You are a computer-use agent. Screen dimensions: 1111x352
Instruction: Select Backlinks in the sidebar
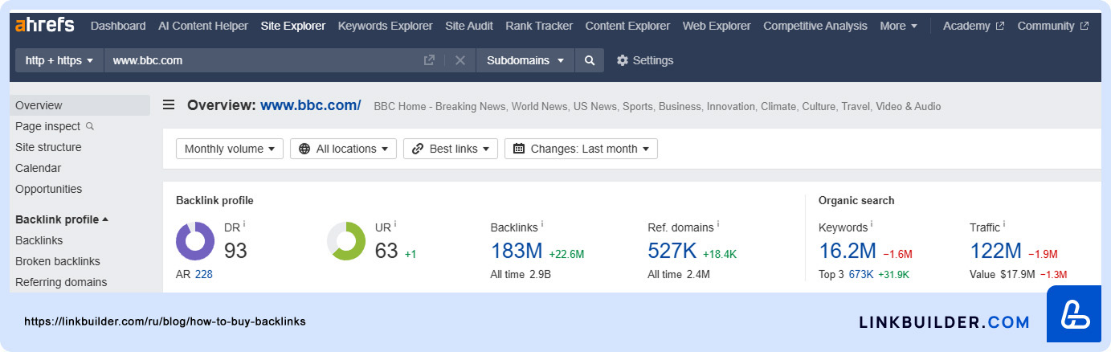[39, 240]
